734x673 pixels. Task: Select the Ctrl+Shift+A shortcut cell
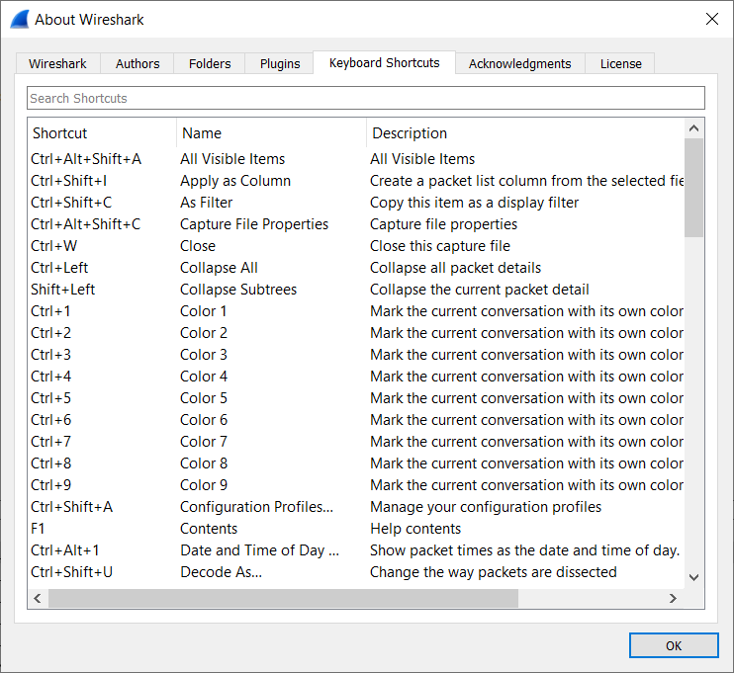click(x=71, y=507)
